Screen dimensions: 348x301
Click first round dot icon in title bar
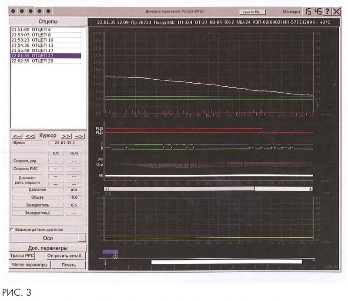tap(13, 11)
